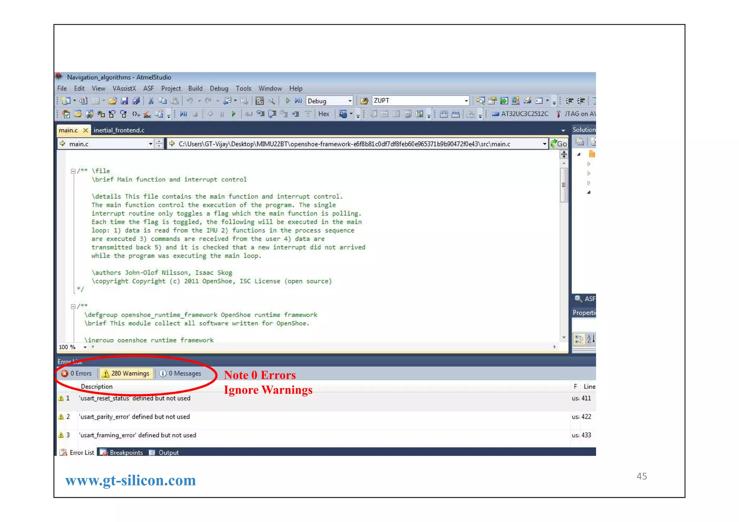
Task: Click the Solution Explorer properties icon
Action: [x=580, y=142]
